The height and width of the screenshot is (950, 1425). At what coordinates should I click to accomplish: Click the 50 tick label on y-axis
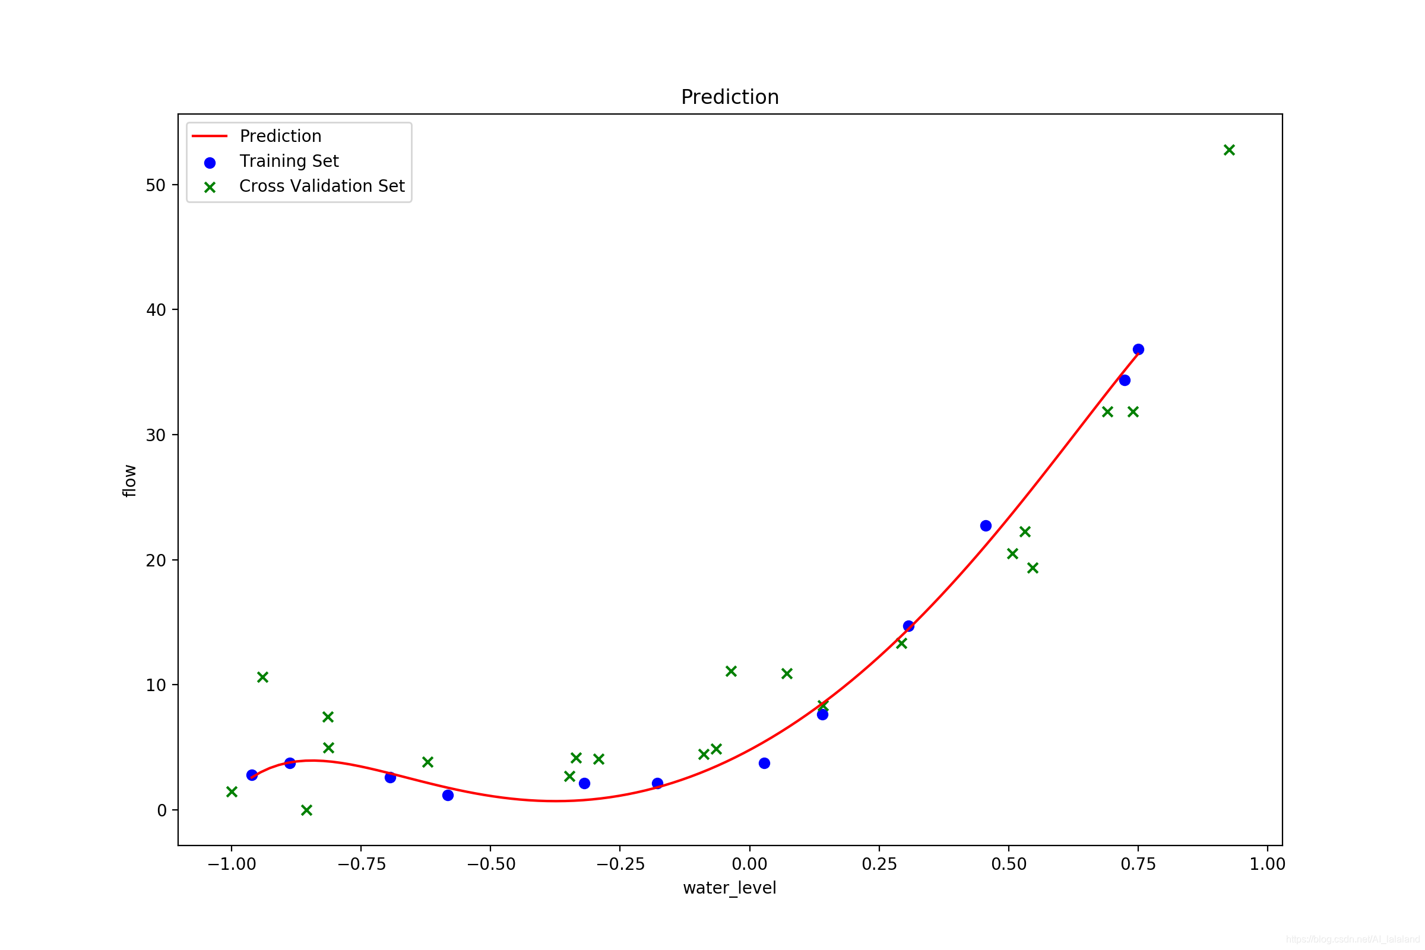156,186
